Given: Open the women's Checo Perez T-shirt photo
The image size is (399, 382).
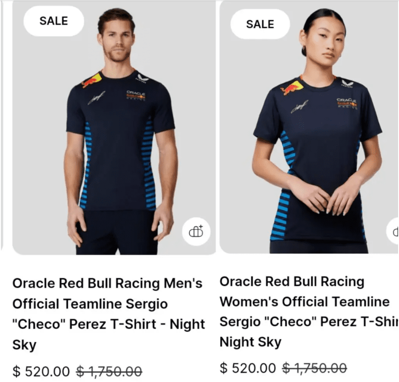Looking at the screenshot, I should tap(309, 127).
